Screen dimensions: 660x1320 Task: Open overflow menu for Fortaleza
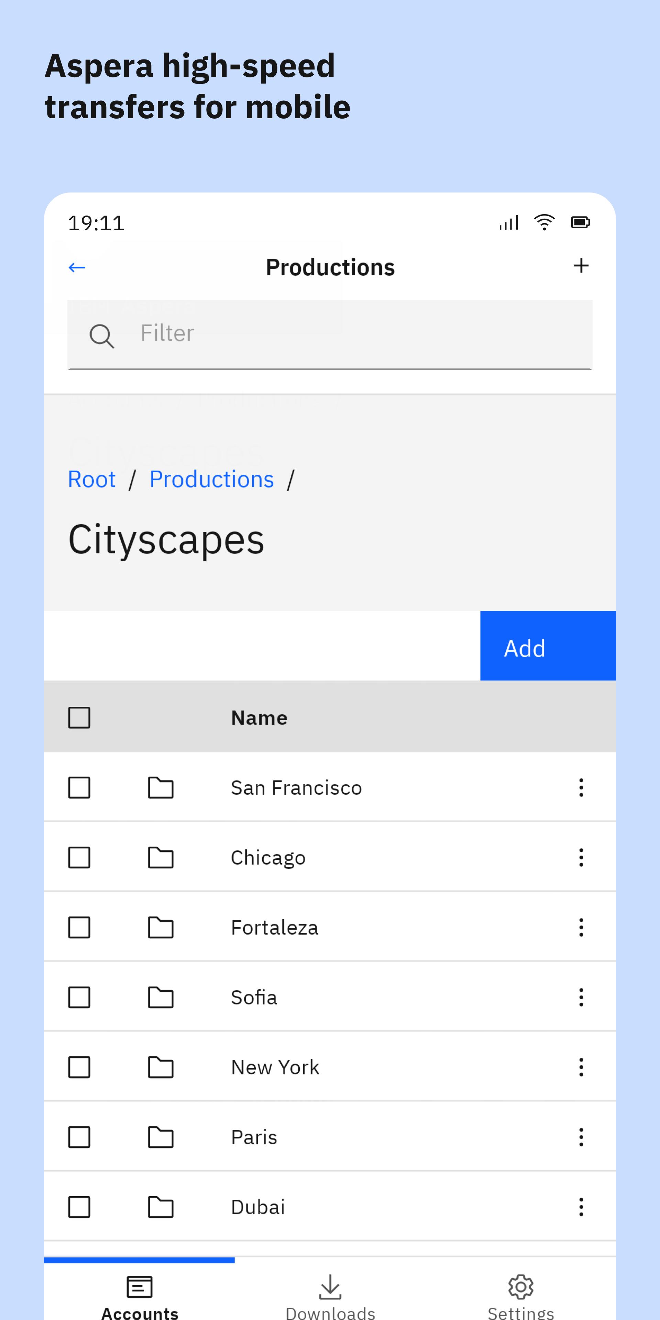point(581,927)
